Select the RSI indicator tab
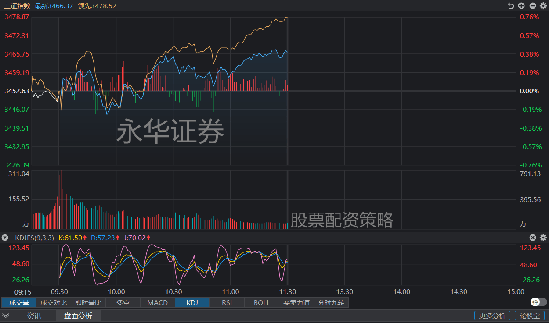 click(227, 302)
